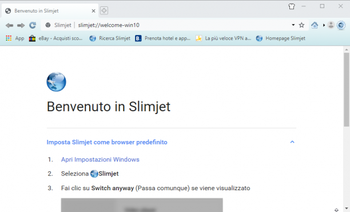Reload the page with the refresh icon

click(33, 25)
